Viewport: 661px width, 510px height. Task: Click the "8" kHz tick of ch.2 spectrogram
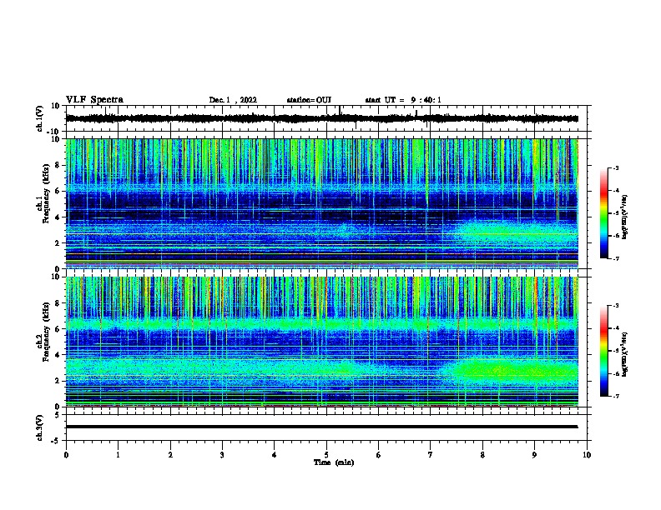58,303
